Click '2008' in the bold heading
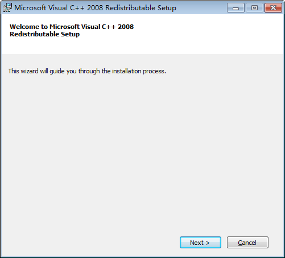285x258 pixels. click(126, 27)
